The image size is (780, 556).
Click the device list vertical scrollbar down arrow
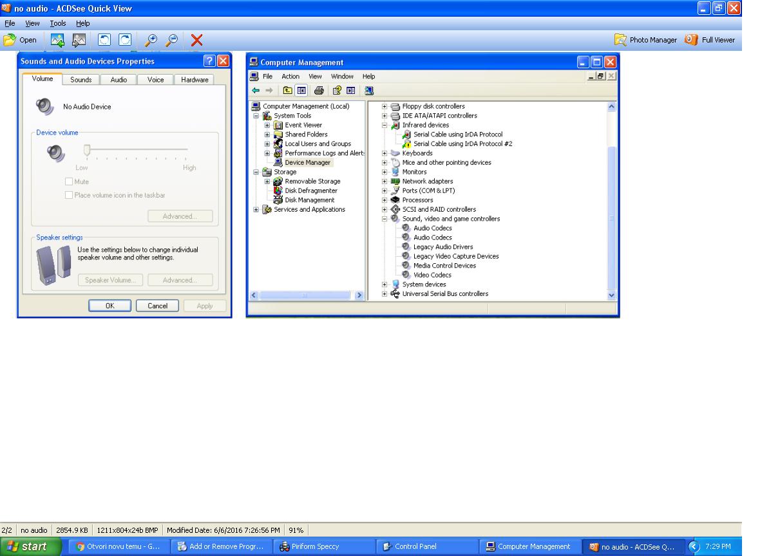click(x=612, y=295)
